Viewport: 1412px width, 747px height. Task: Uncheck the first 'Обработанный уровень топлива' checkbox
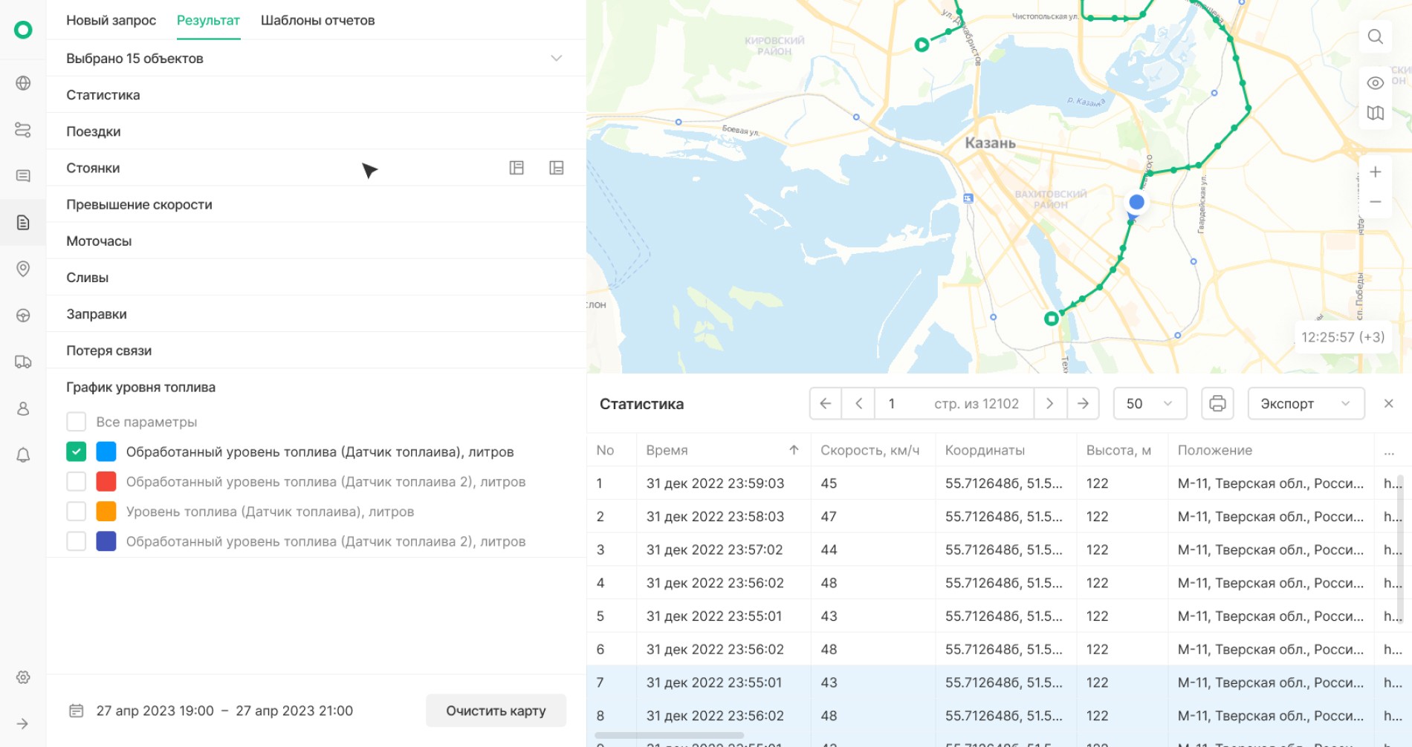(77, 451)
